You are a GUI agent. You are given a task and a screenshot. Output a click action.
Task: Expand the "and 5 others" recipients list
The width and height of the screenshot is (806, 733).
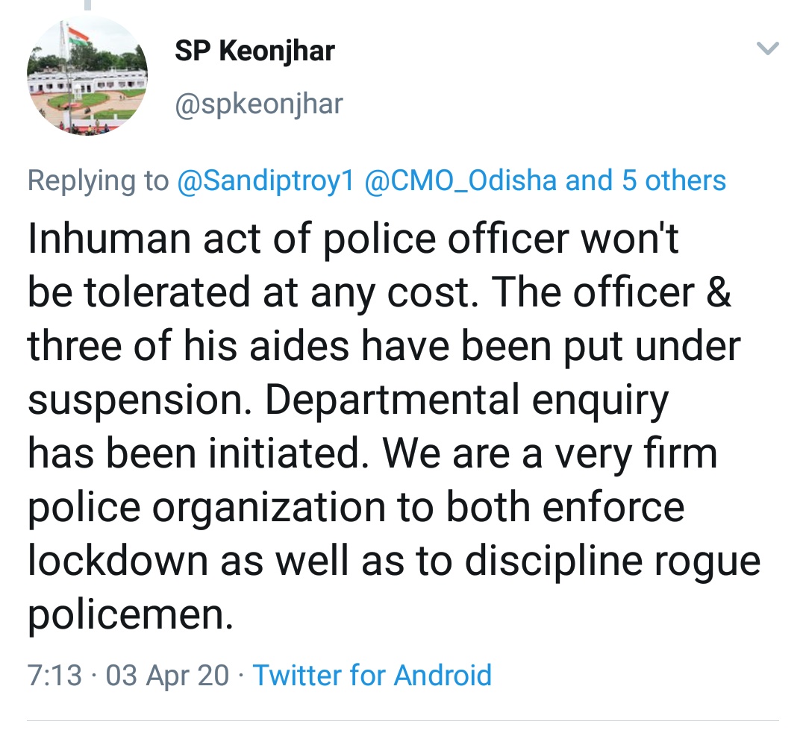[x=646, y=180]
